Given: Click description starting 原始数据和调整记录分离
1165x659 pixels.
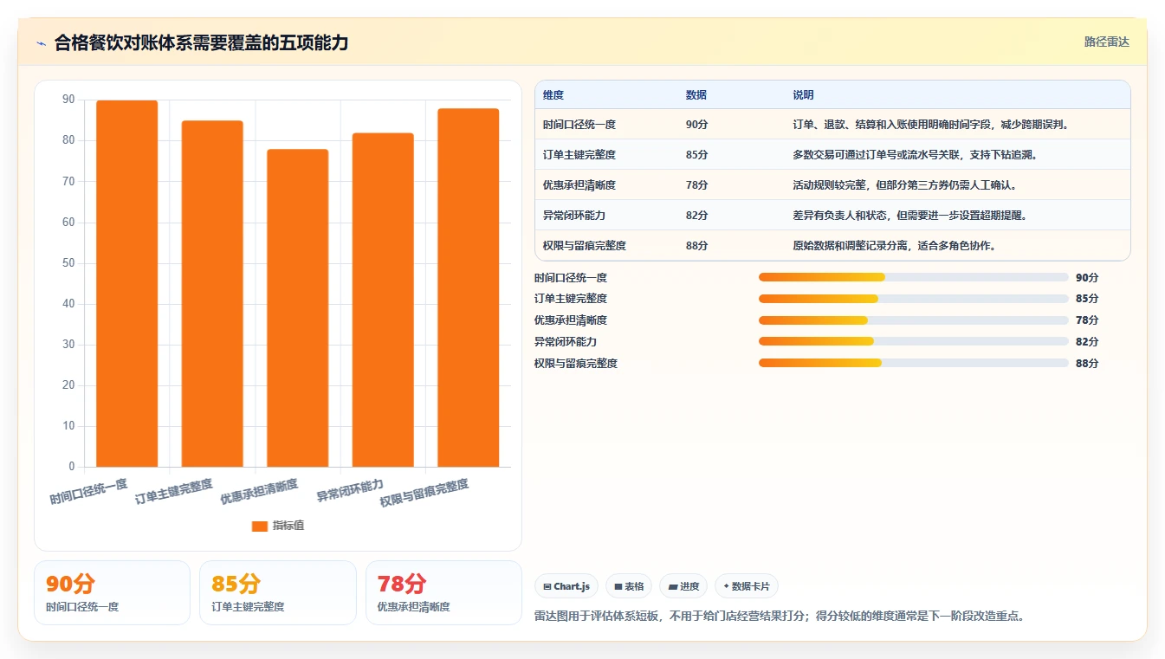Looking at the screenshot, I should click(895, 246).
